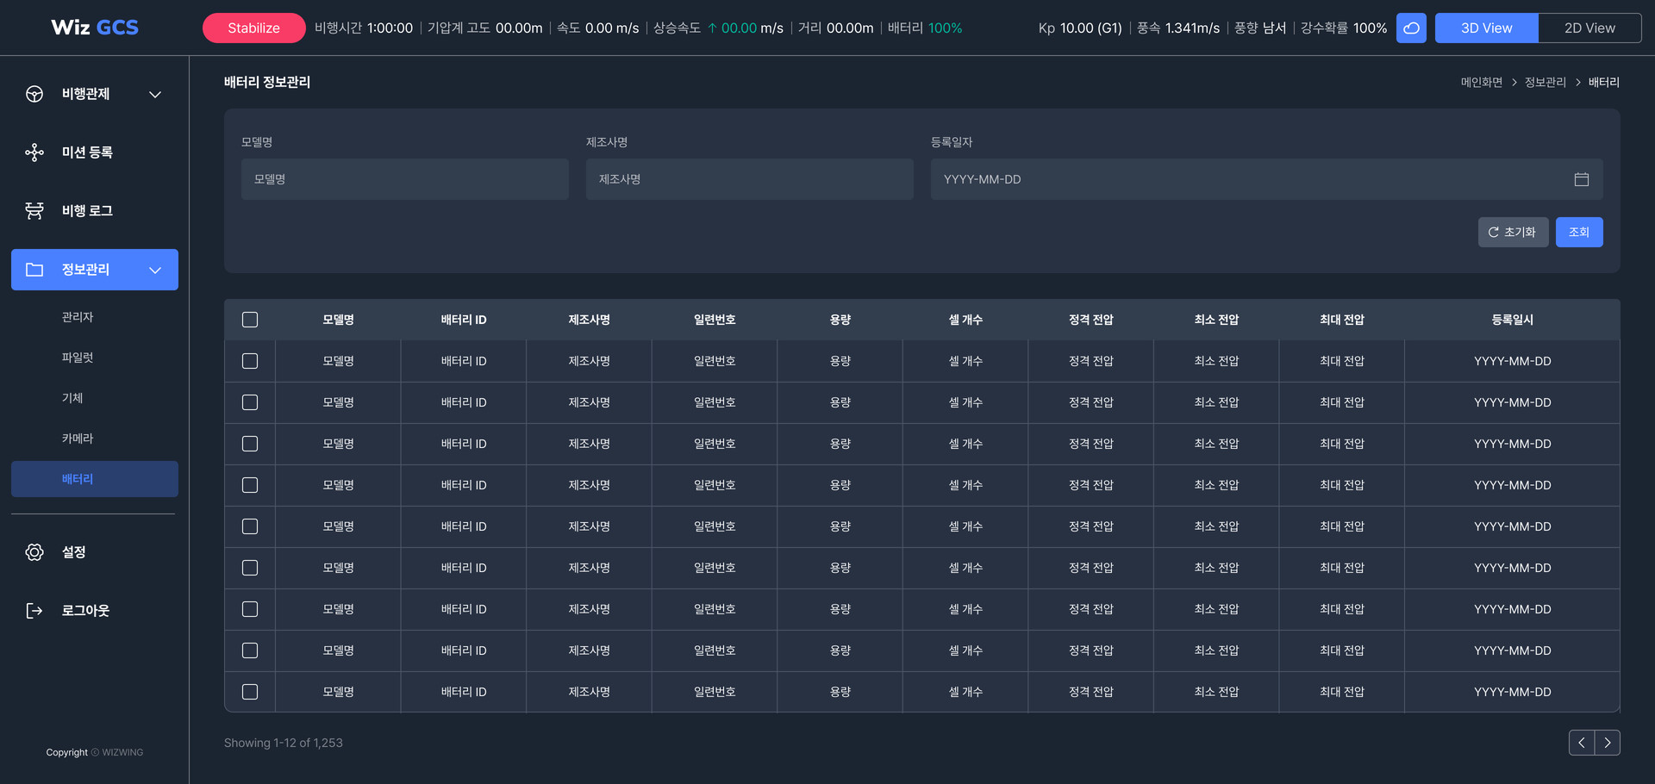Click the Stabilize mode button
The image size is (1655, 784).
[x=254, y=28]
